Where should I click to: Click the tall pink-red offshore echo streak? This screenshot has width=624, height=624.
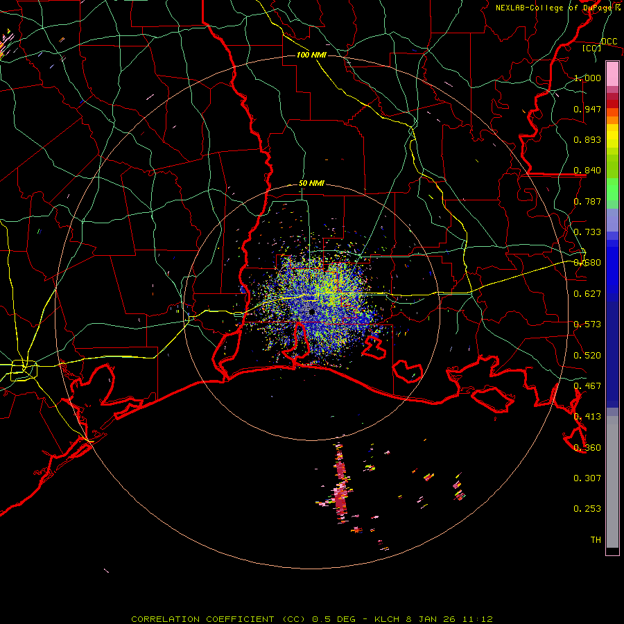(x=340, y=483)
